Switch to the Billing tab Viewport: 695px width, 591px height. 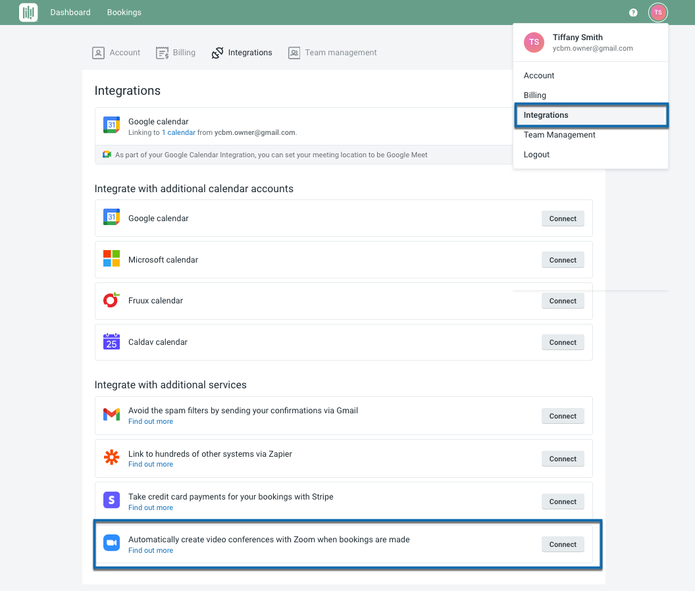tap(176, 53)
